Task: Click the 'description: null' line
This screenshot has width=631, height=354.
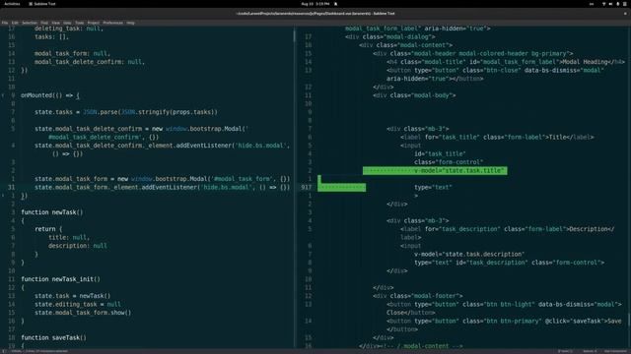Action: [x=78, y=246]
